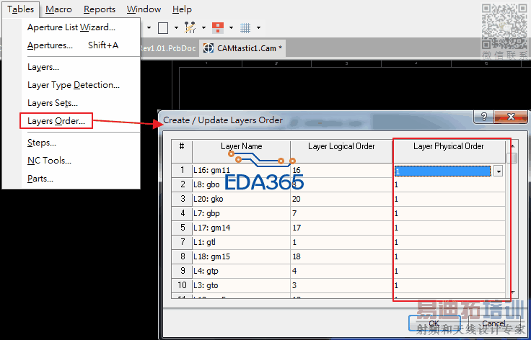Switch to CAMtastic1.Cam tab
The height and width of the screenshot is (340, 531).
[243, 48]
